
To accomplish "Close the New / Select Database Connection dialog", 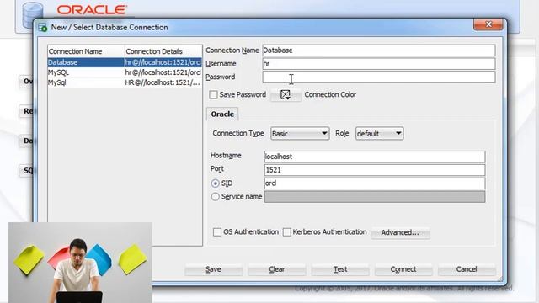I will click(488, 24).
